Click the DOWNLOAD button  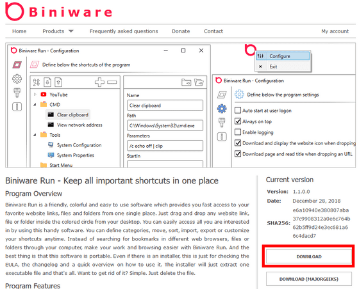point(309,256)
